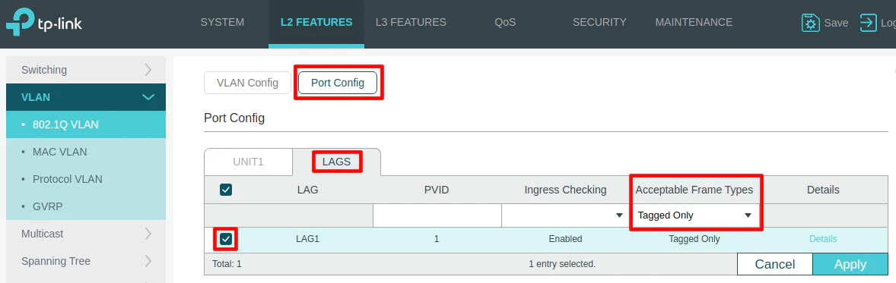Select MAC VLAN in sidebar
The width and height of the screenshot is (896, 283).
(x=86, y=152)
